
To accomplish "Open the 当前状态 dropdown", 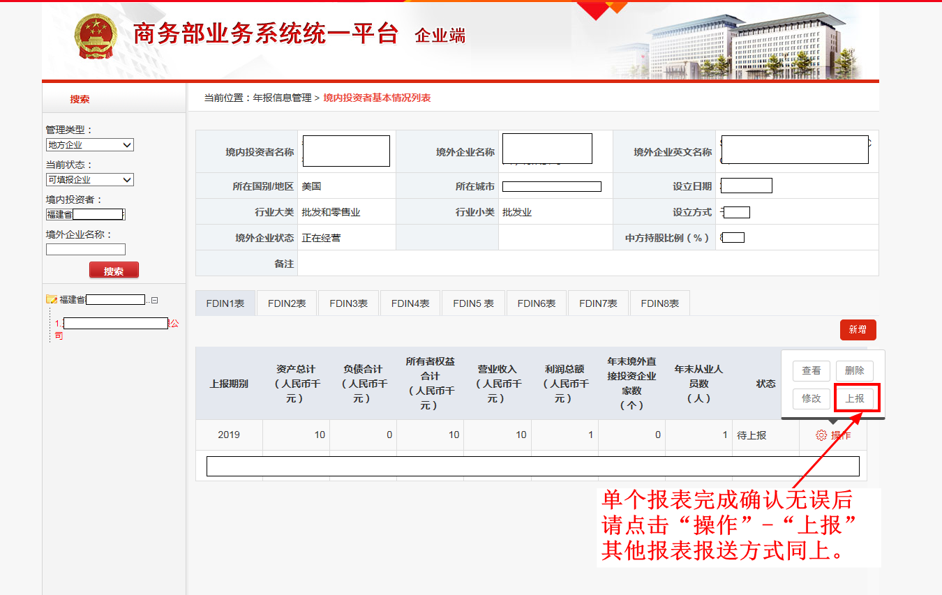I will (x=89, y=180).
